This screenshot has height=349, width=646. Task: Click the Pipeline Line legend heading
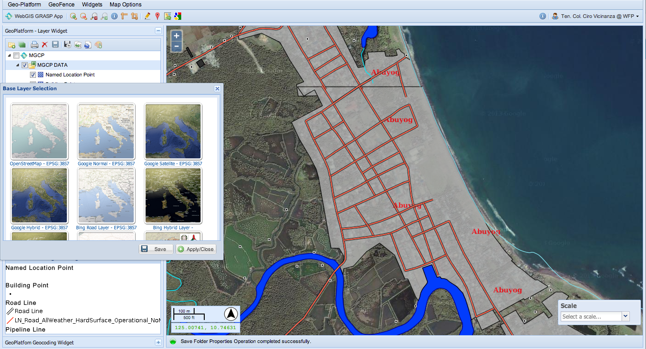[25, 330]
